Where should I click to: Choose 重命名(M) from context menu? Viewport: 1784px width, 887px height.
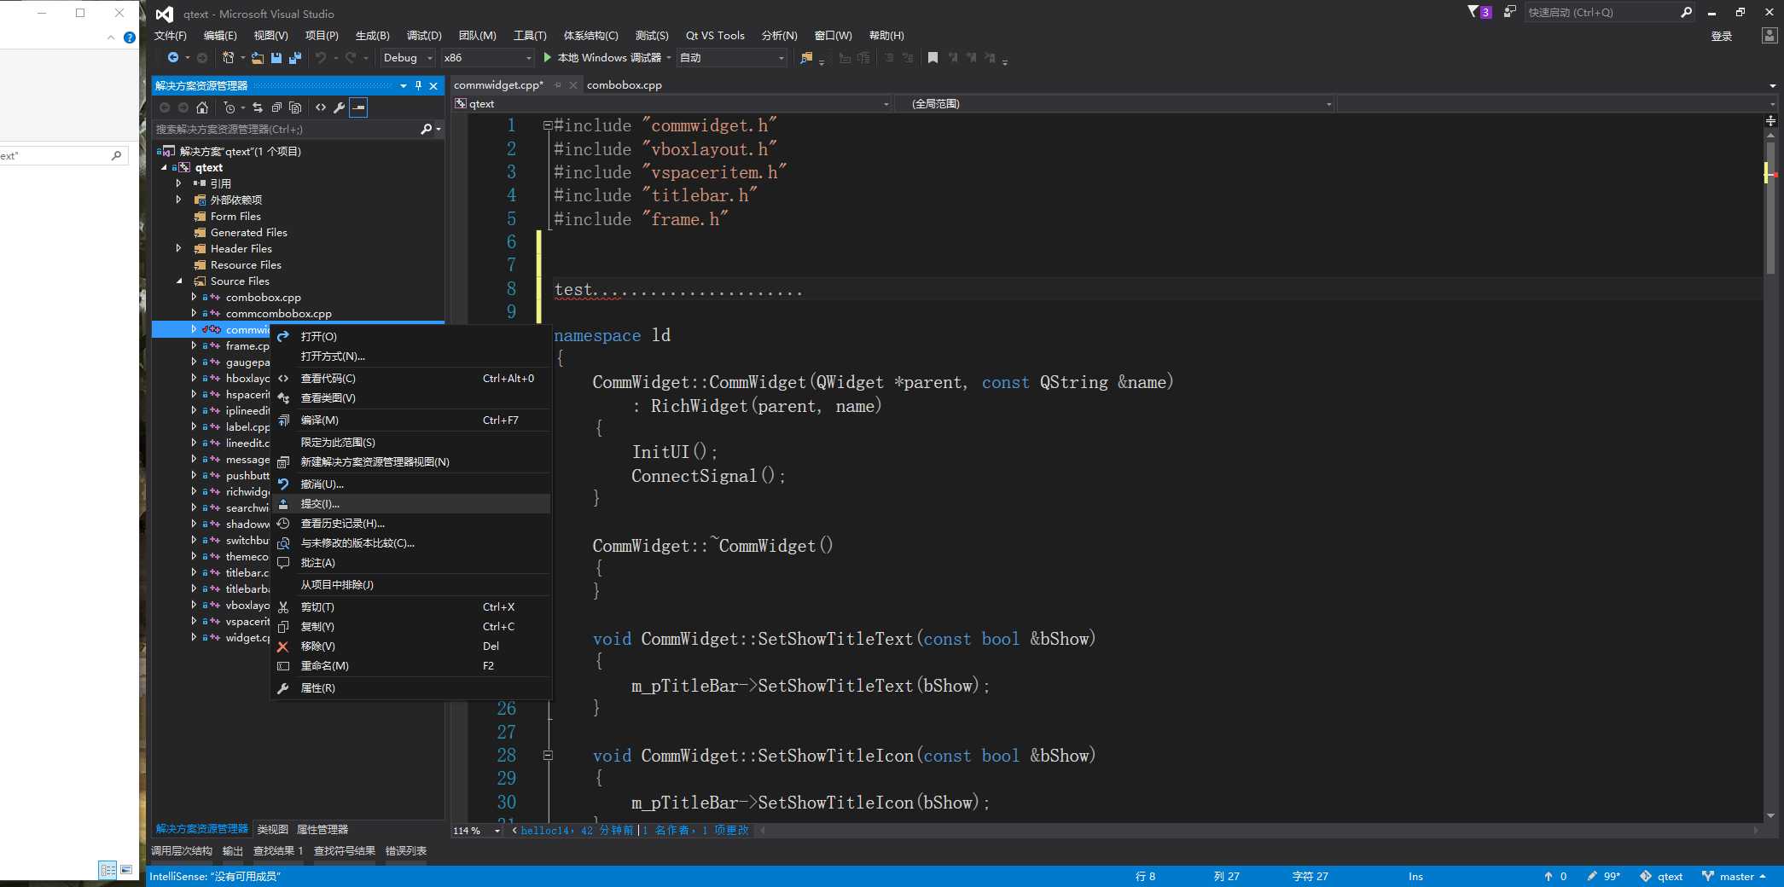pyautogui.click(x=410, y=666)
